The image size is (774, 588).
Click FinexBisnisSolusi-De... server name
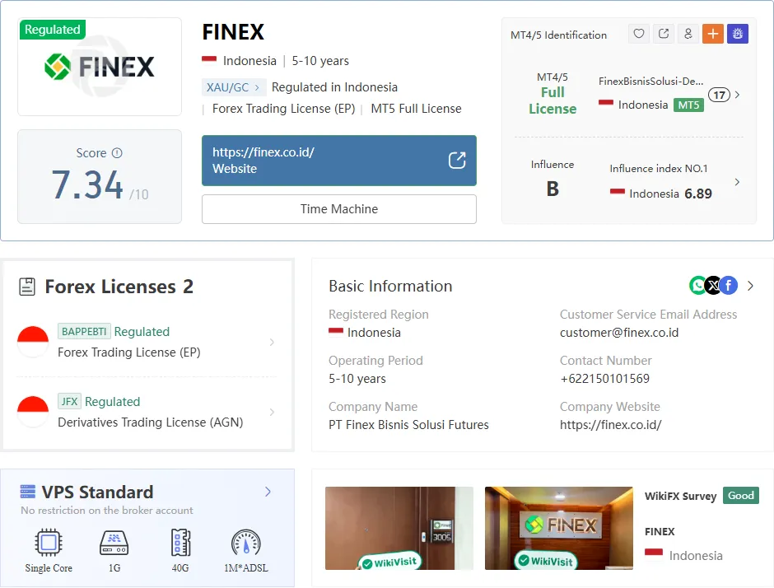(651, 81)
